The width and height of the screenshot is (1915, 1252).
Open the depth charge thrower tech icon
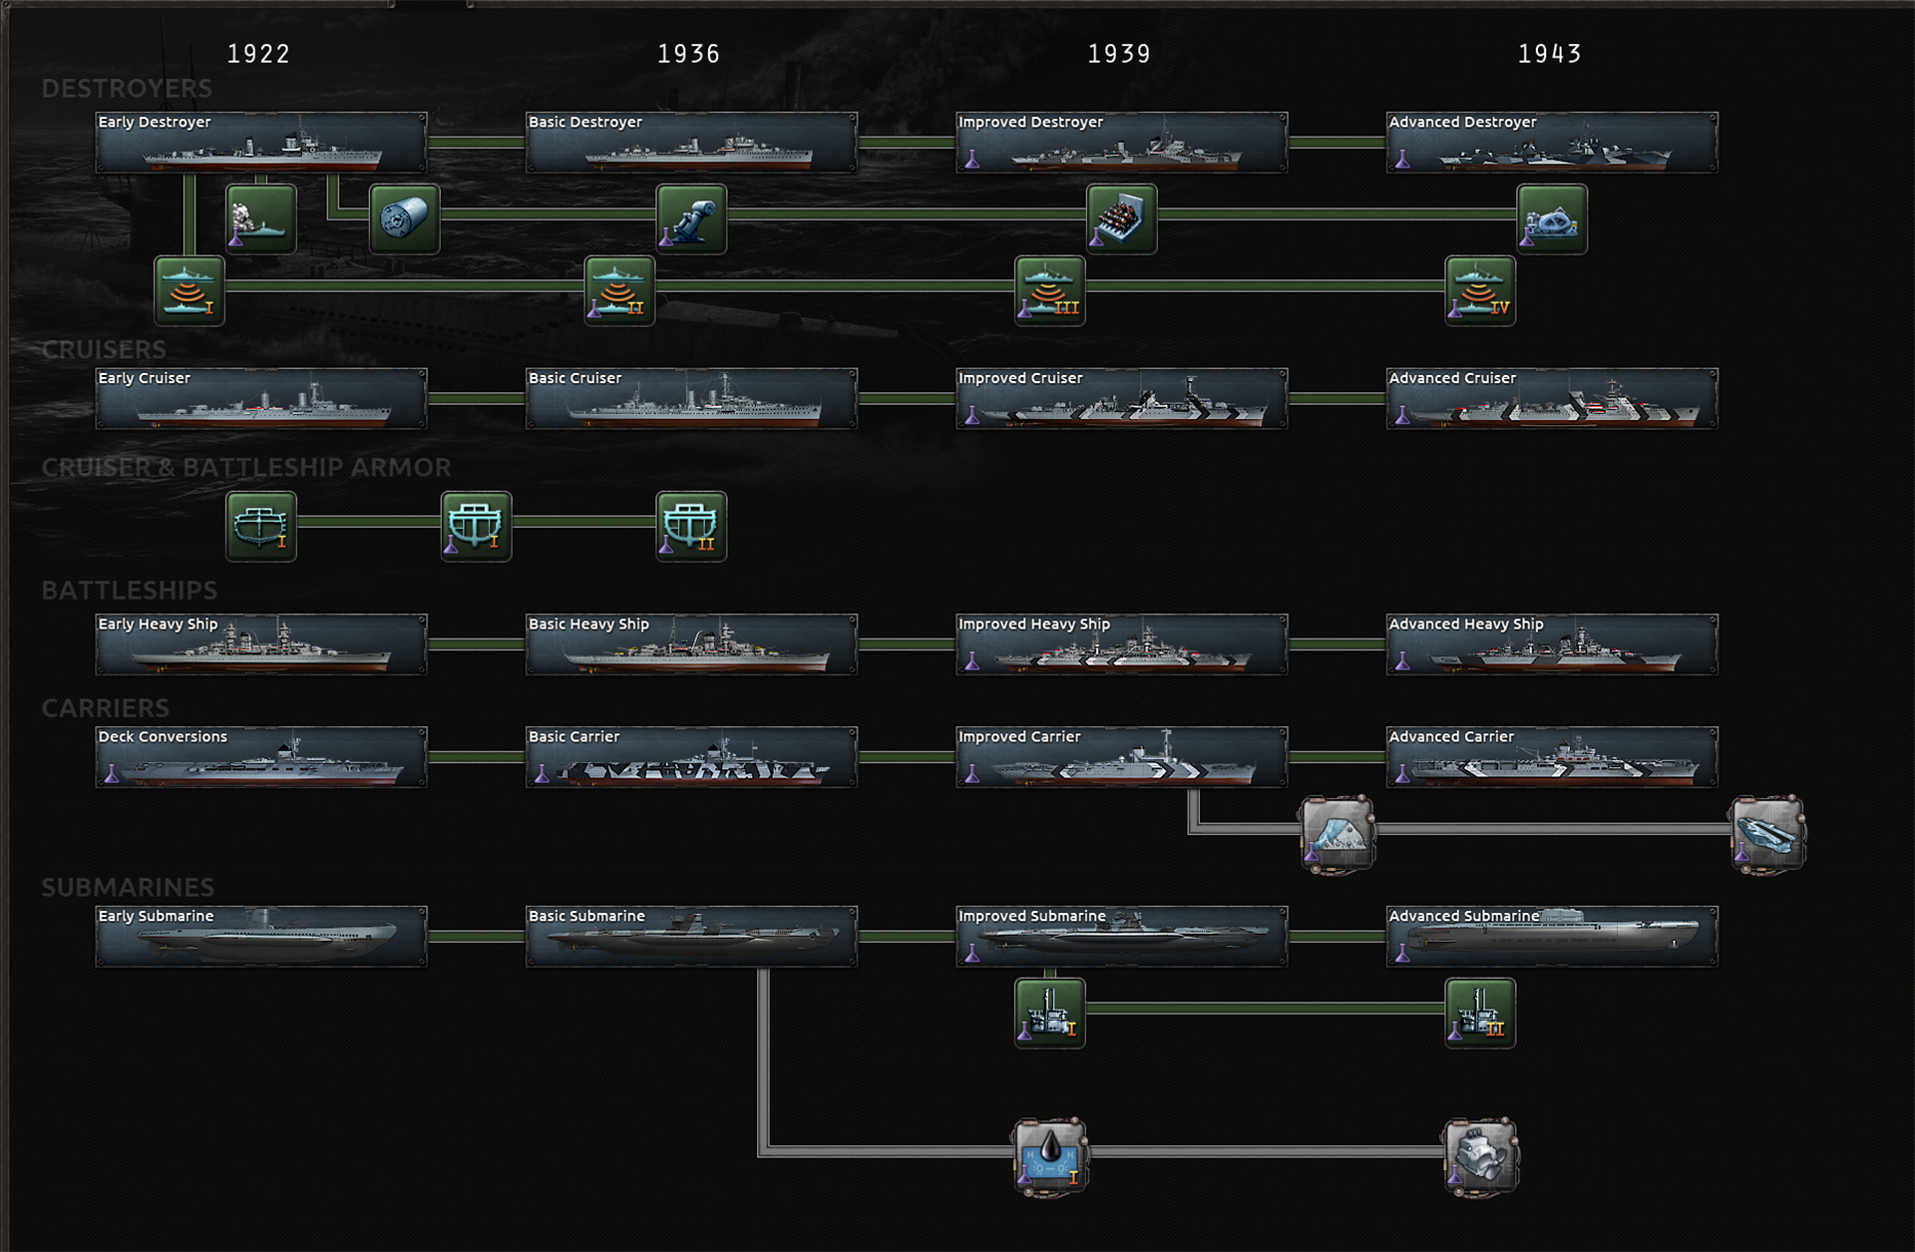coord(691,218)
